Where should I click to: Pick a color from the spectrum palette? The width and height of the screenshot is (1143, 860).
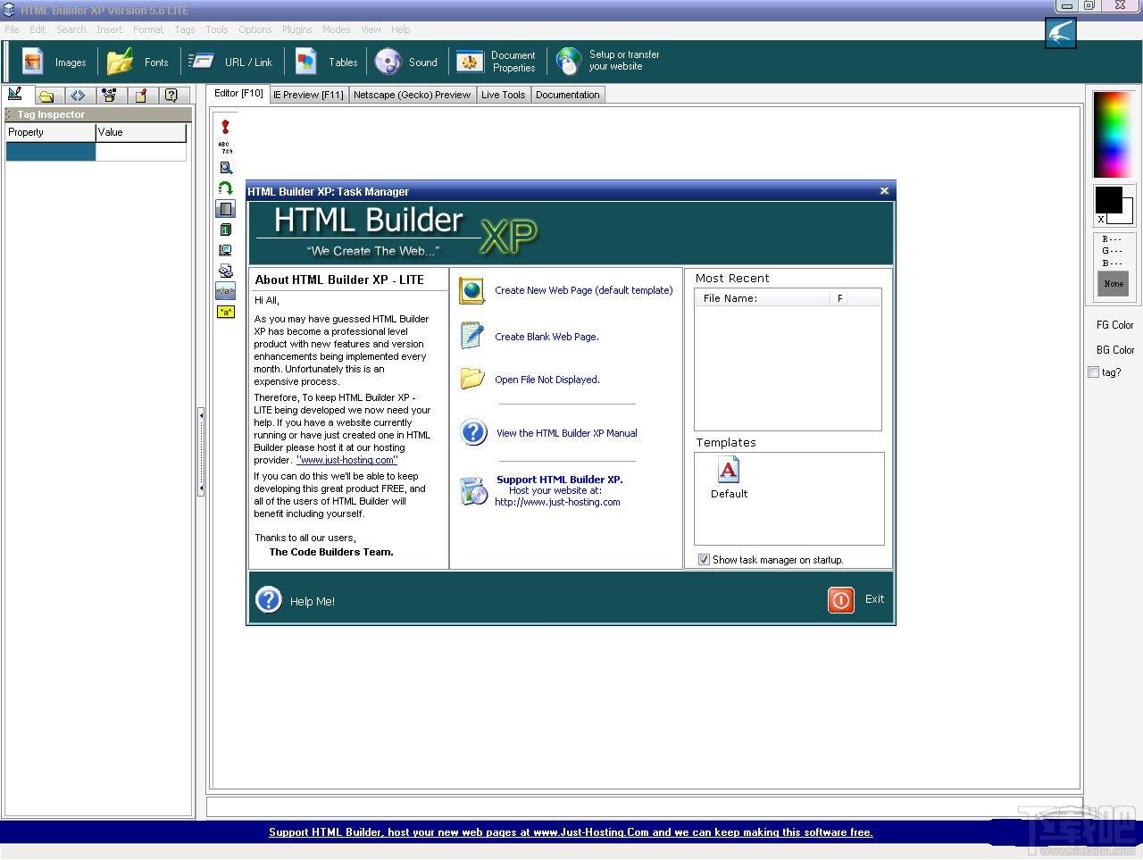tap(1113, 134)
